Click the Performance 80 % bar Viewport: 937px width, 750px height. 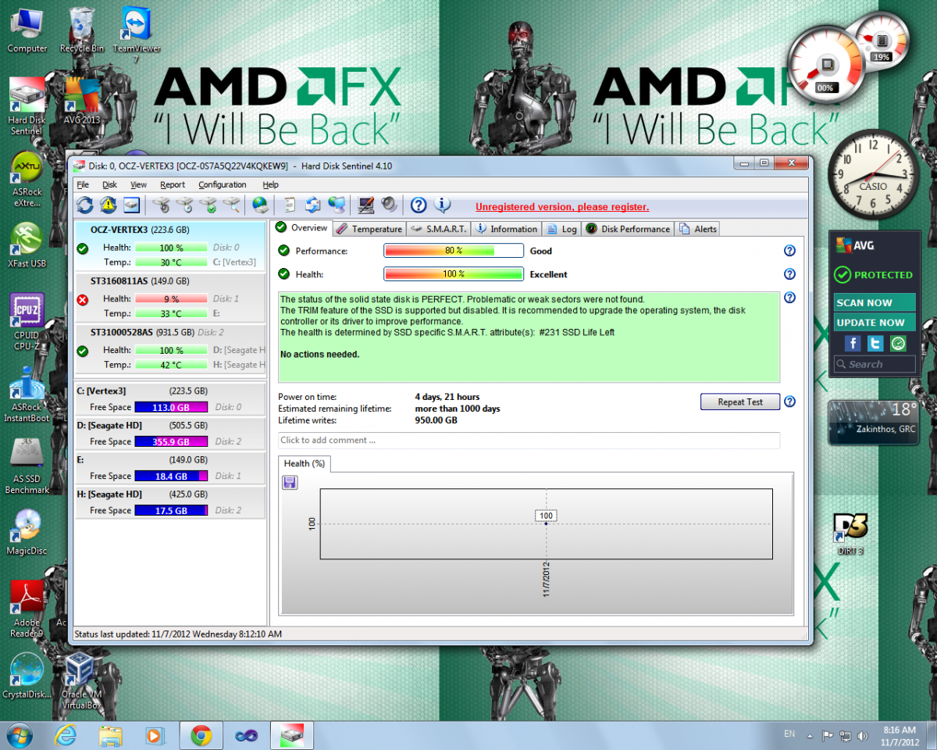(x=454, y=251)
